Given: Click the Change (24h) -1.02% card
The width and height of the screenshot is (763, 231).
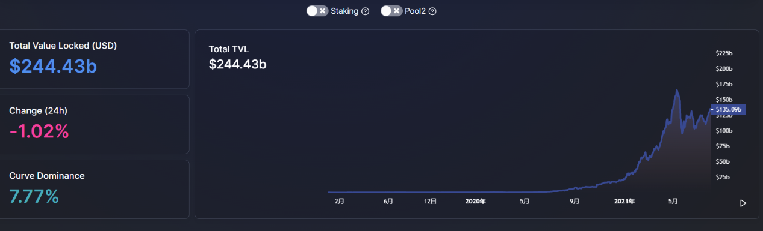Looking at the screenshot, I should (94, 124).
